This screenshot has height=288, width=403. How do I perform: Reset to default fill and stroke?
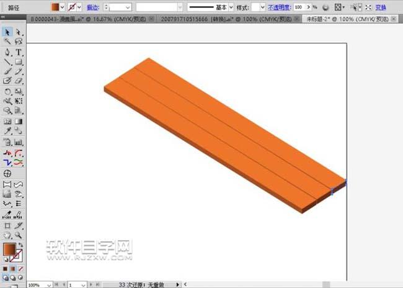click(x=6, y=259)
